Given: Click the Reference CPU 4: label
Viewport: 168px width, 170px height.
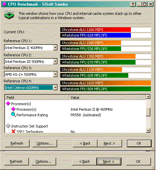Looking at the screenshot, I should coord(18,81).
